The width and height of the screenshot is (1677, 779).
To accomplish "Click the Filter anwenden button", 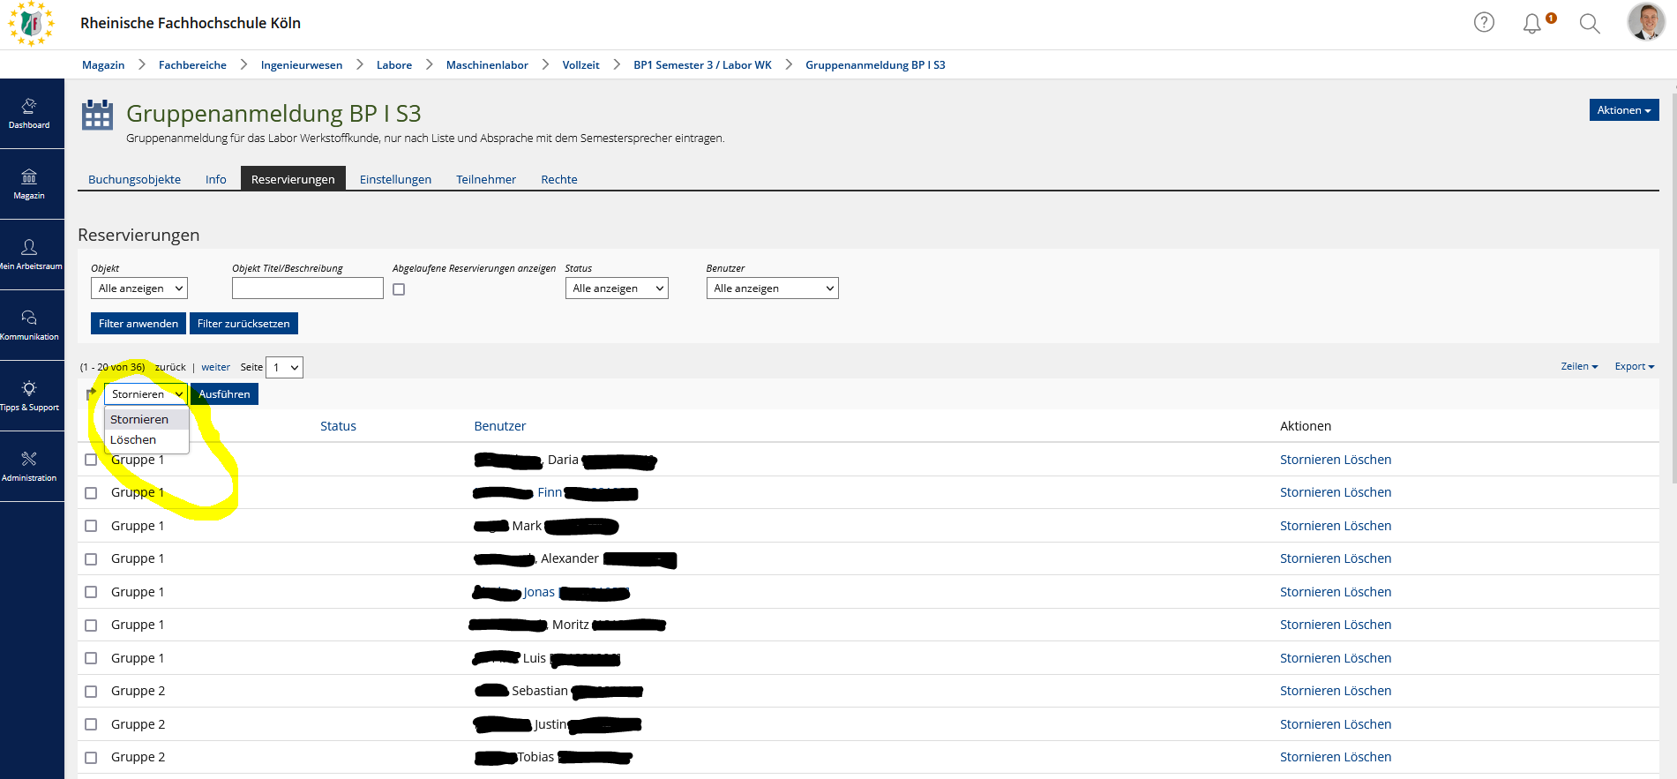I will [139, 324].
